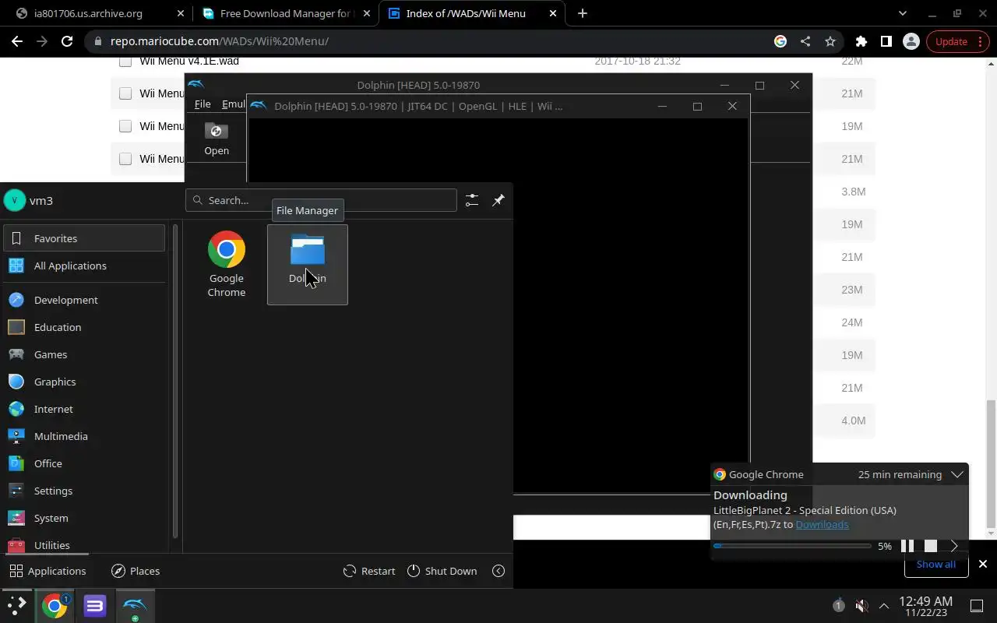997x623 pixels.
Task: Select the Office category
Action: (x=84, y=463)
